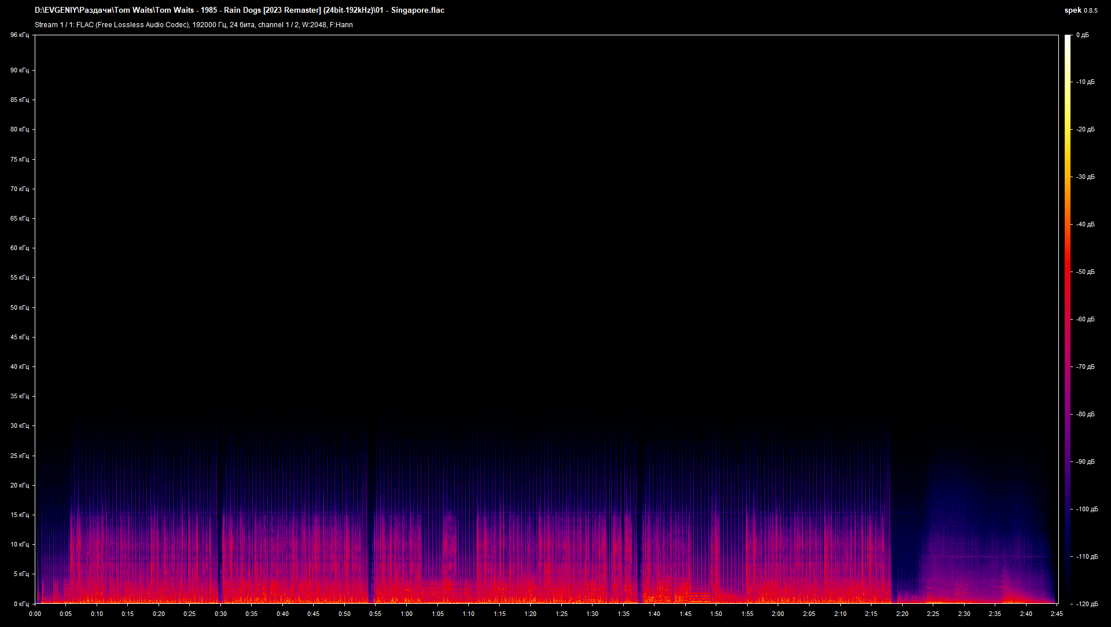Click the '-30 дБ' level label on the scale
The height and width of the screenshot is (627, 1111).
coord(1086,177)
